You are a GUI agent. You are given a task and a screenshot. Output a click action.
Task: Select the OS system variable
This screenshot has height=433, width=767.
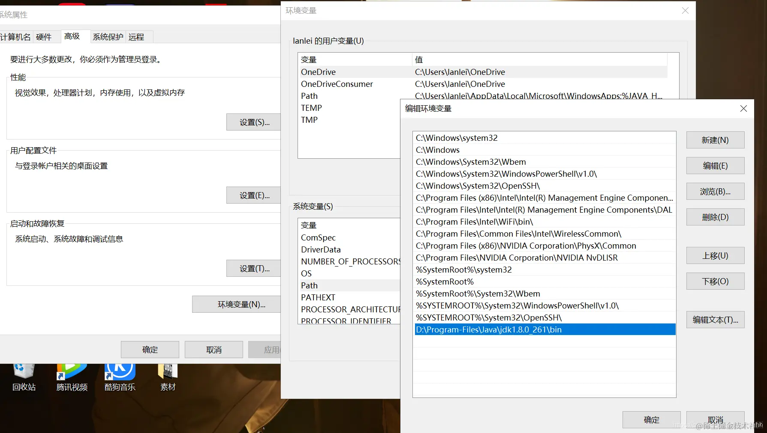tap(349, 273)
